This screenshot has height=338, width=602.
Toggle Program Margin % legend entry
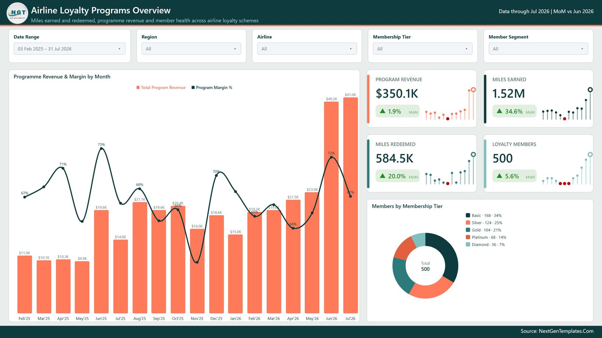[x=212, y=88]
